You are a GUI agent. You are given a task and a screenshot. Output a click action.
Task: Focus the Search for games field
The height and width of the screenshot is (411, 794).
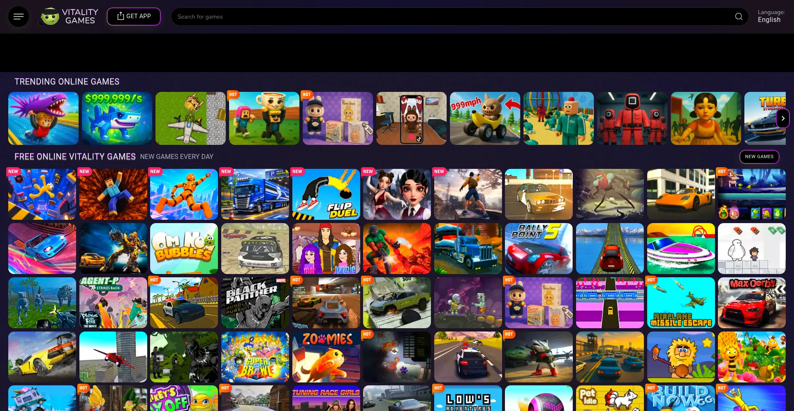pyautogui.click(x=459, y=17)
